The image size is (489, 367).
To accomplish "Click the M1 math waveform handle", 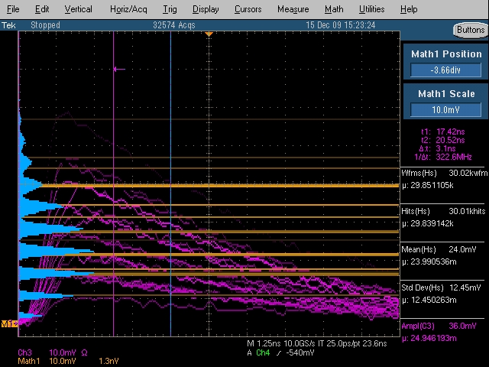I will pos(9,323).
